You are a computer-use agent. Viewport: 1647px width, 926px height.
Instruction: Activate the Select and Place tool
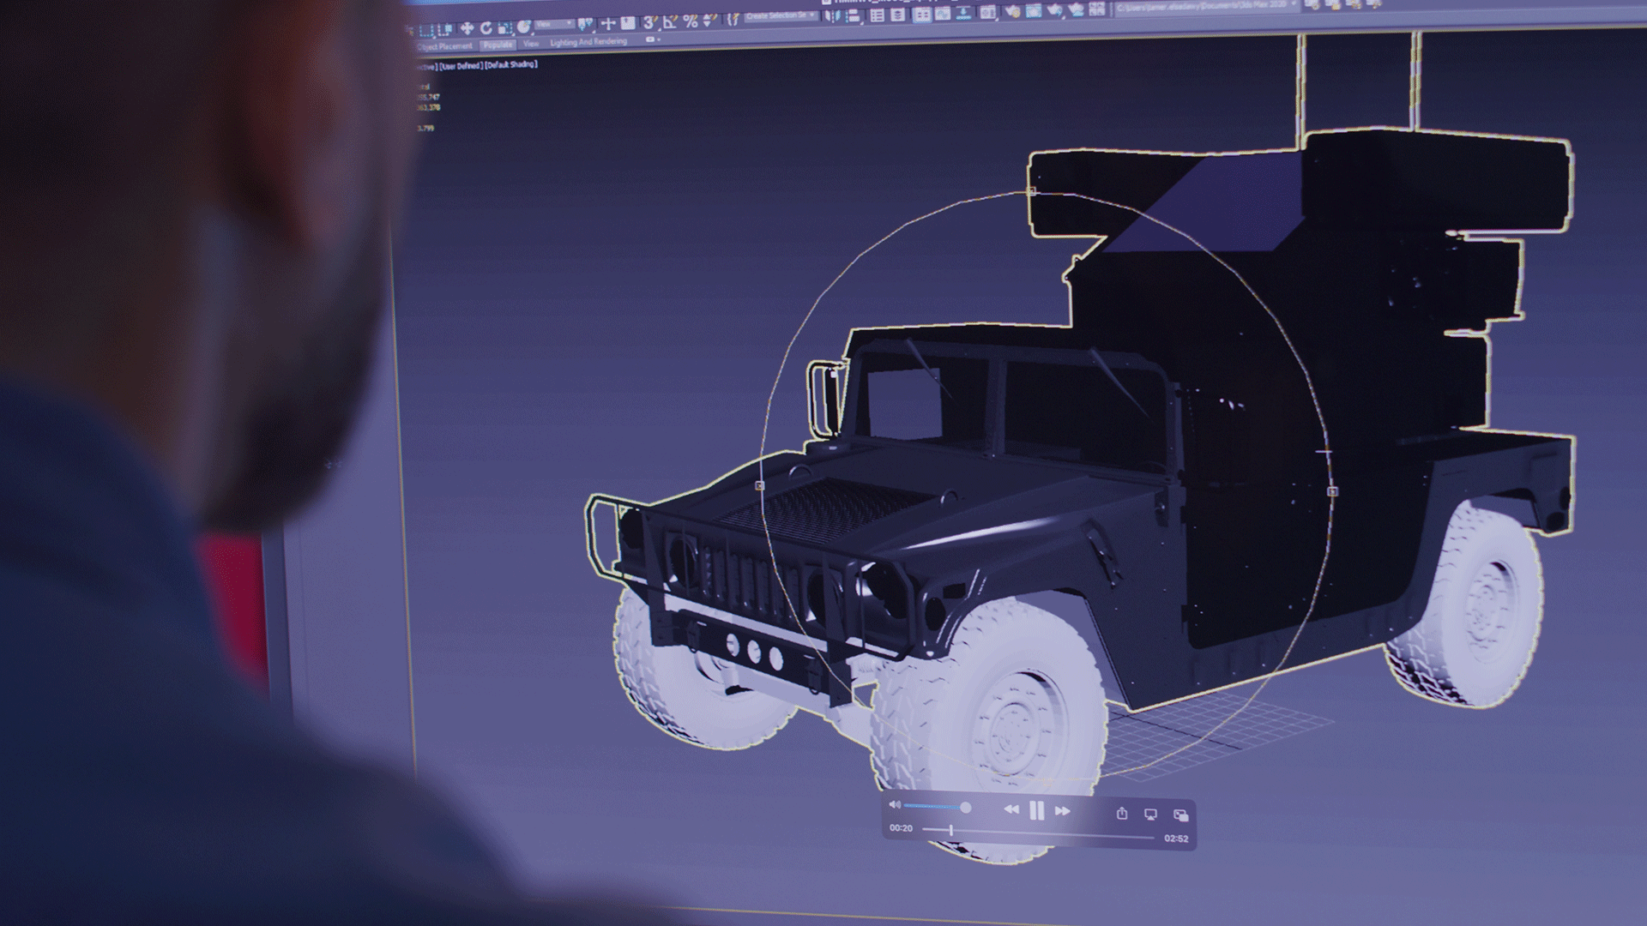(524, 27)
